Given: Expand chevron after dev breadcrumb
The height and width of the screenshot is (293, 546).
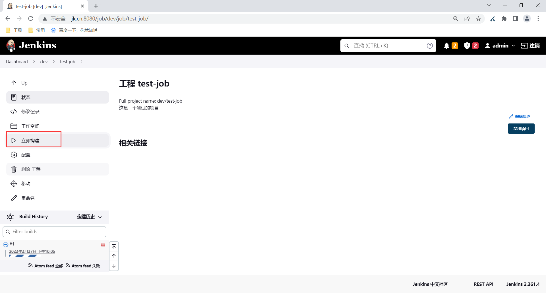Looking at the screenshot, I should click(53, 61).
